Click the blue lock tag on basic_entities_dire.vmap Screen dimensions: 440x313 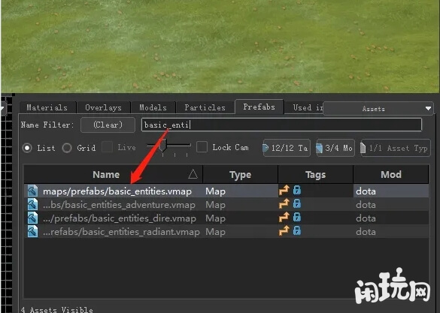297,217
